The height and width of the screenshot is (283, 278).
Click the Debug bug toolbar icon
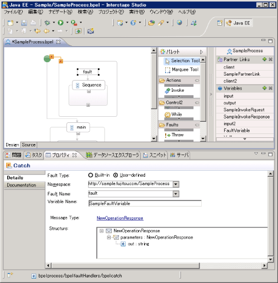point(47,23)
